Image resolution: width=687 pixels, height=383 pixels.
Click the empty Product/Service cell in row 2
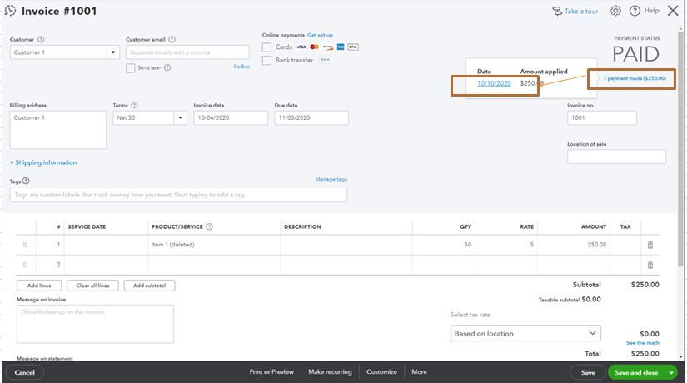coord(214,265)
